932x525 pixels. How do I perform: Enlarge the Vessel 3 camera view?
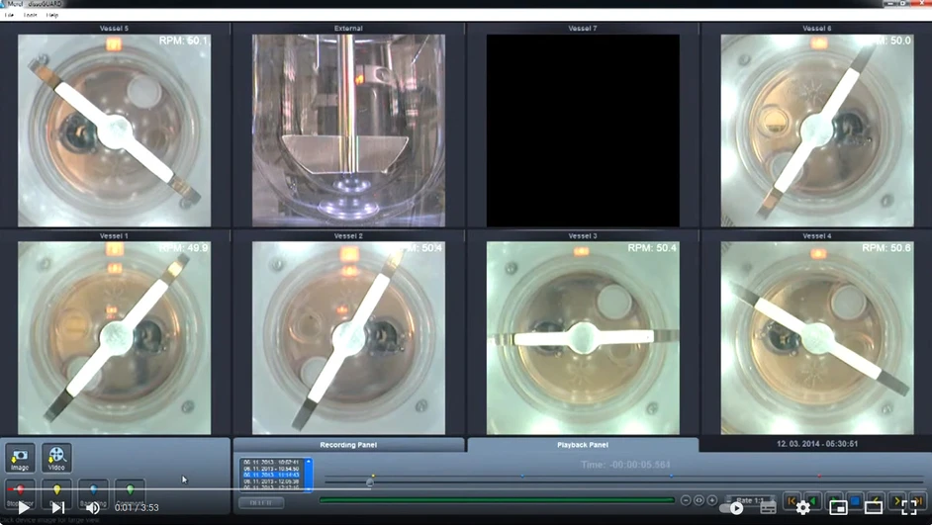tap(582, 336)
